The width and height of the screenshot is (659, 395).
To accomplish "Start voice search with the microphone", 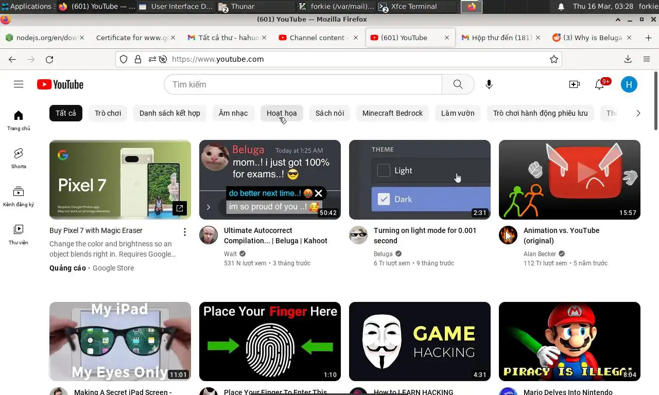I will coord(489,84).
